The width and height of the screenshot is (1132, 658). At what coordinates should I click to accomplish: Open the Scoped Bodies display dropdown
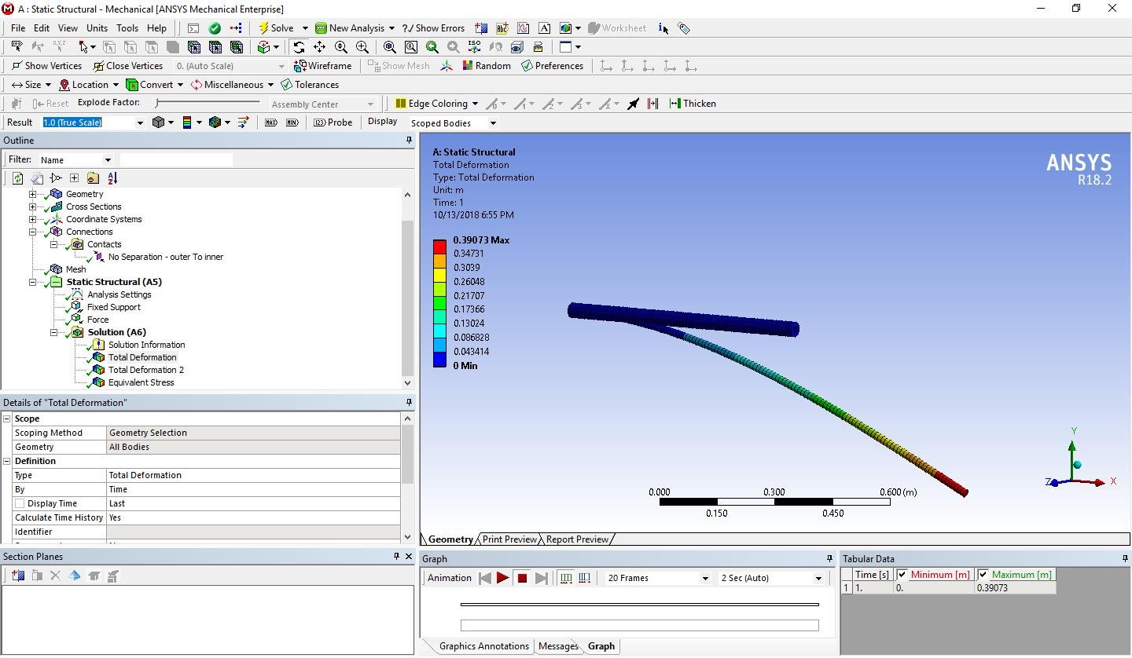493,123
